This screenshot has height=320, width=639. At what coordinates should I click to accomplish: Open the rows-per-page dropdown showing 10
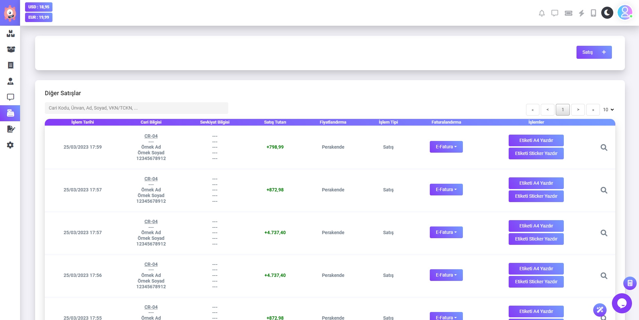click(608, 110)
